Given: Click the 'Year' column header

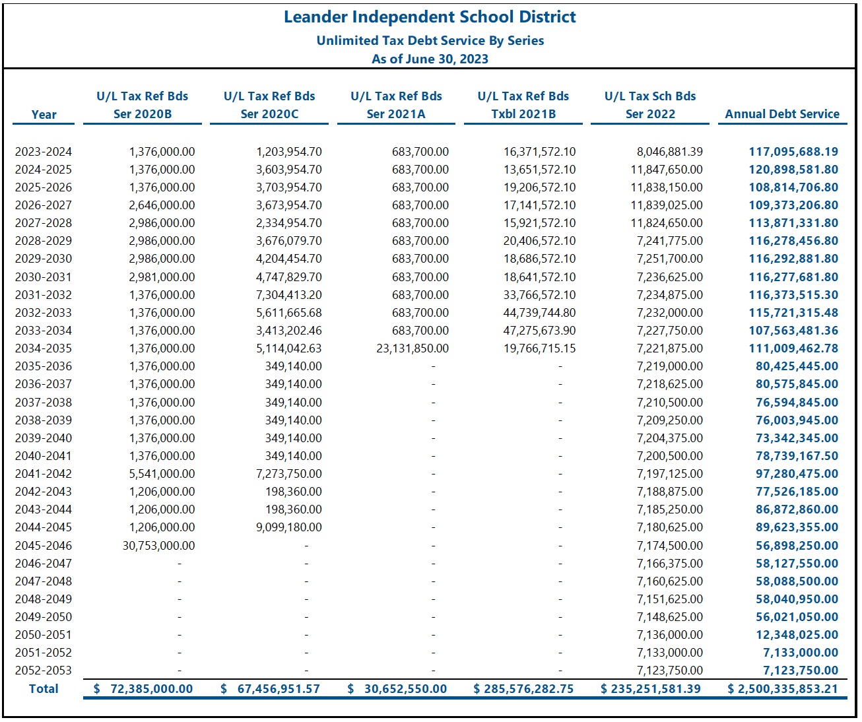Looking at the screenshot, I should point(44,114).
